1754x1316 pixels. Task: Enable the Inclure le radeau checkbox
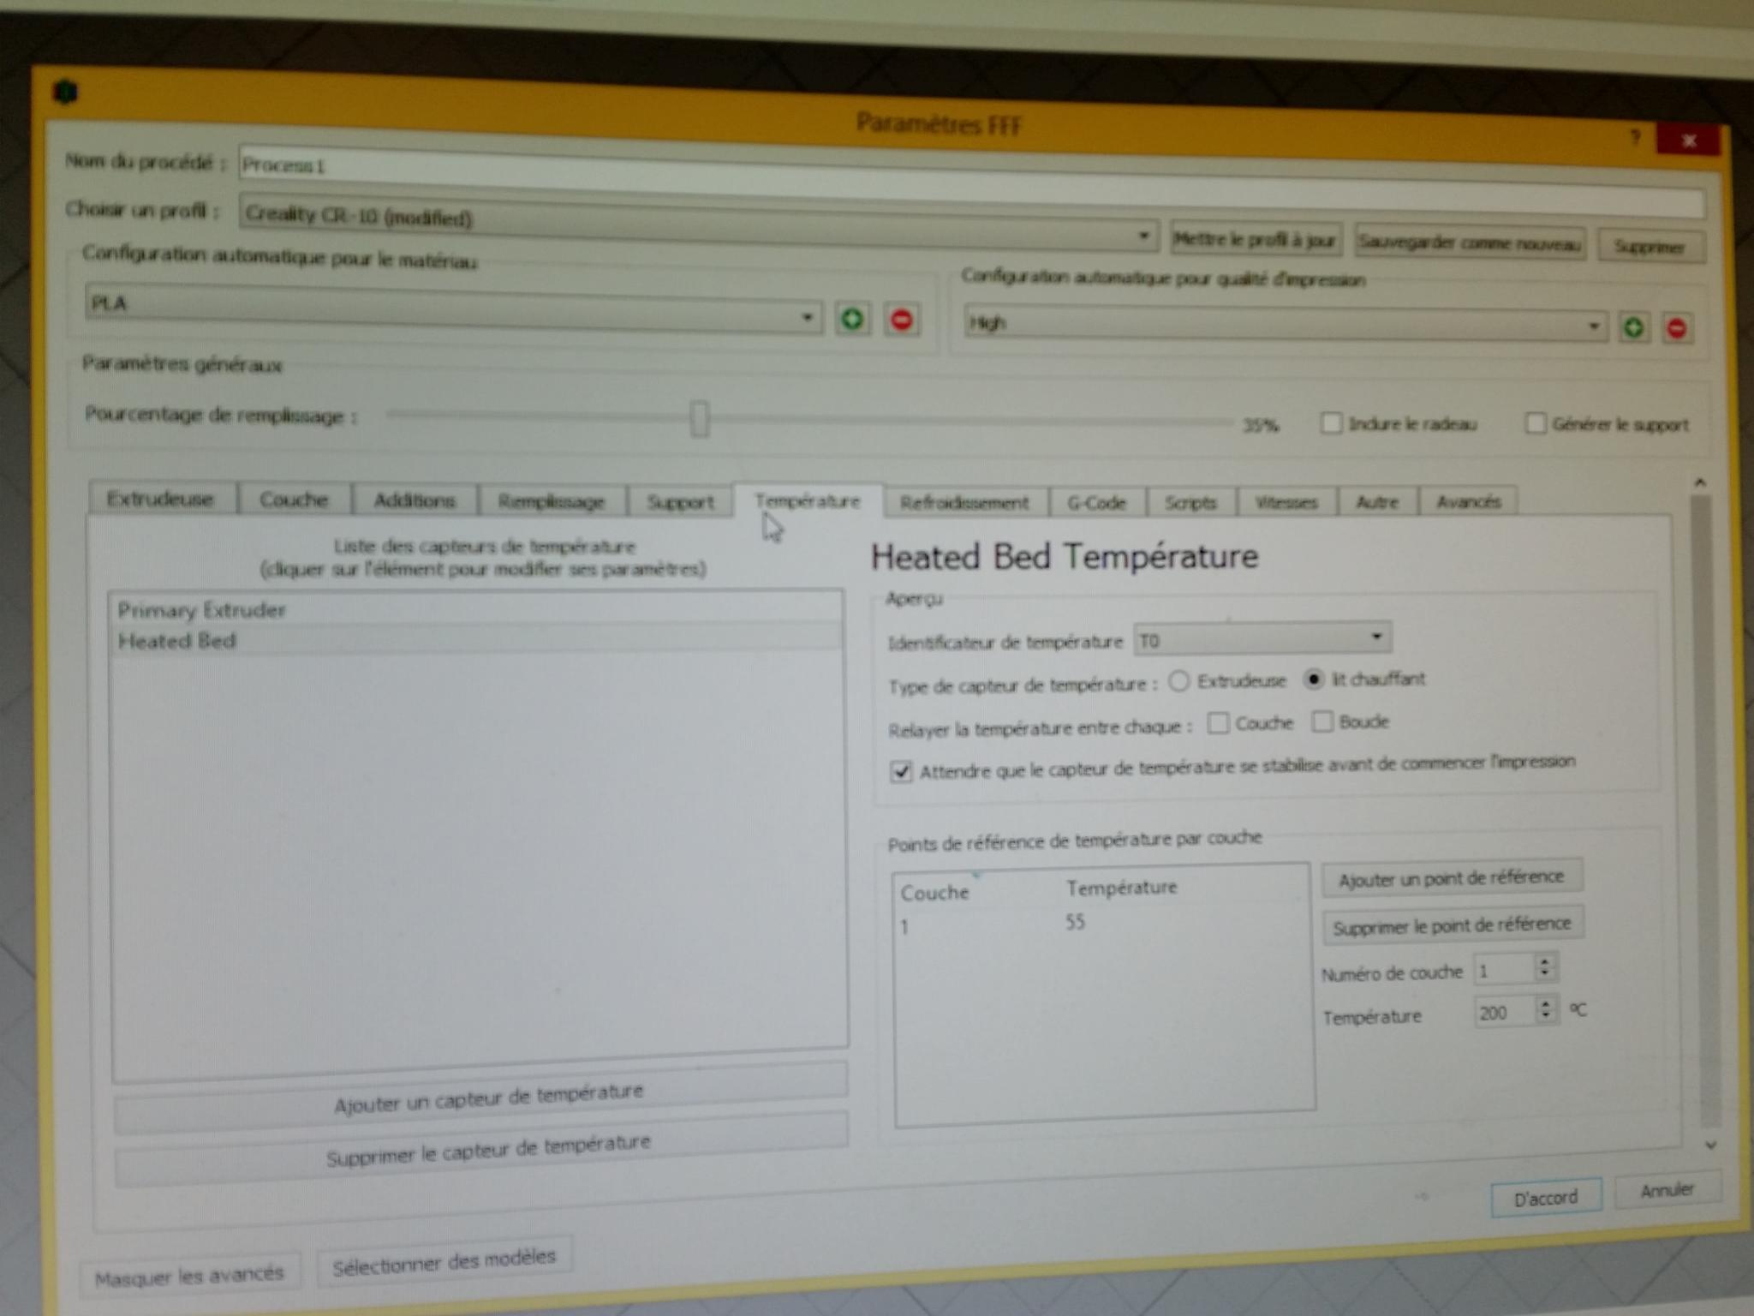pyautogui.click(x=1331, y=423)
